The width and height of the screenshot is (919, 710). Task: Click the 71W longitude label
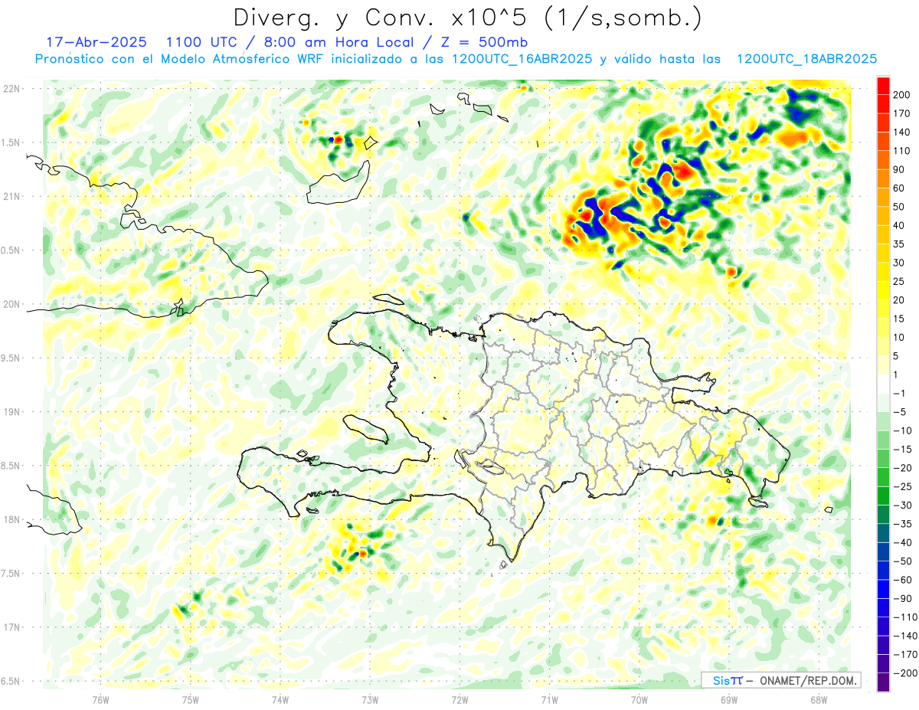pyautogui.click(x=549, y=699)
